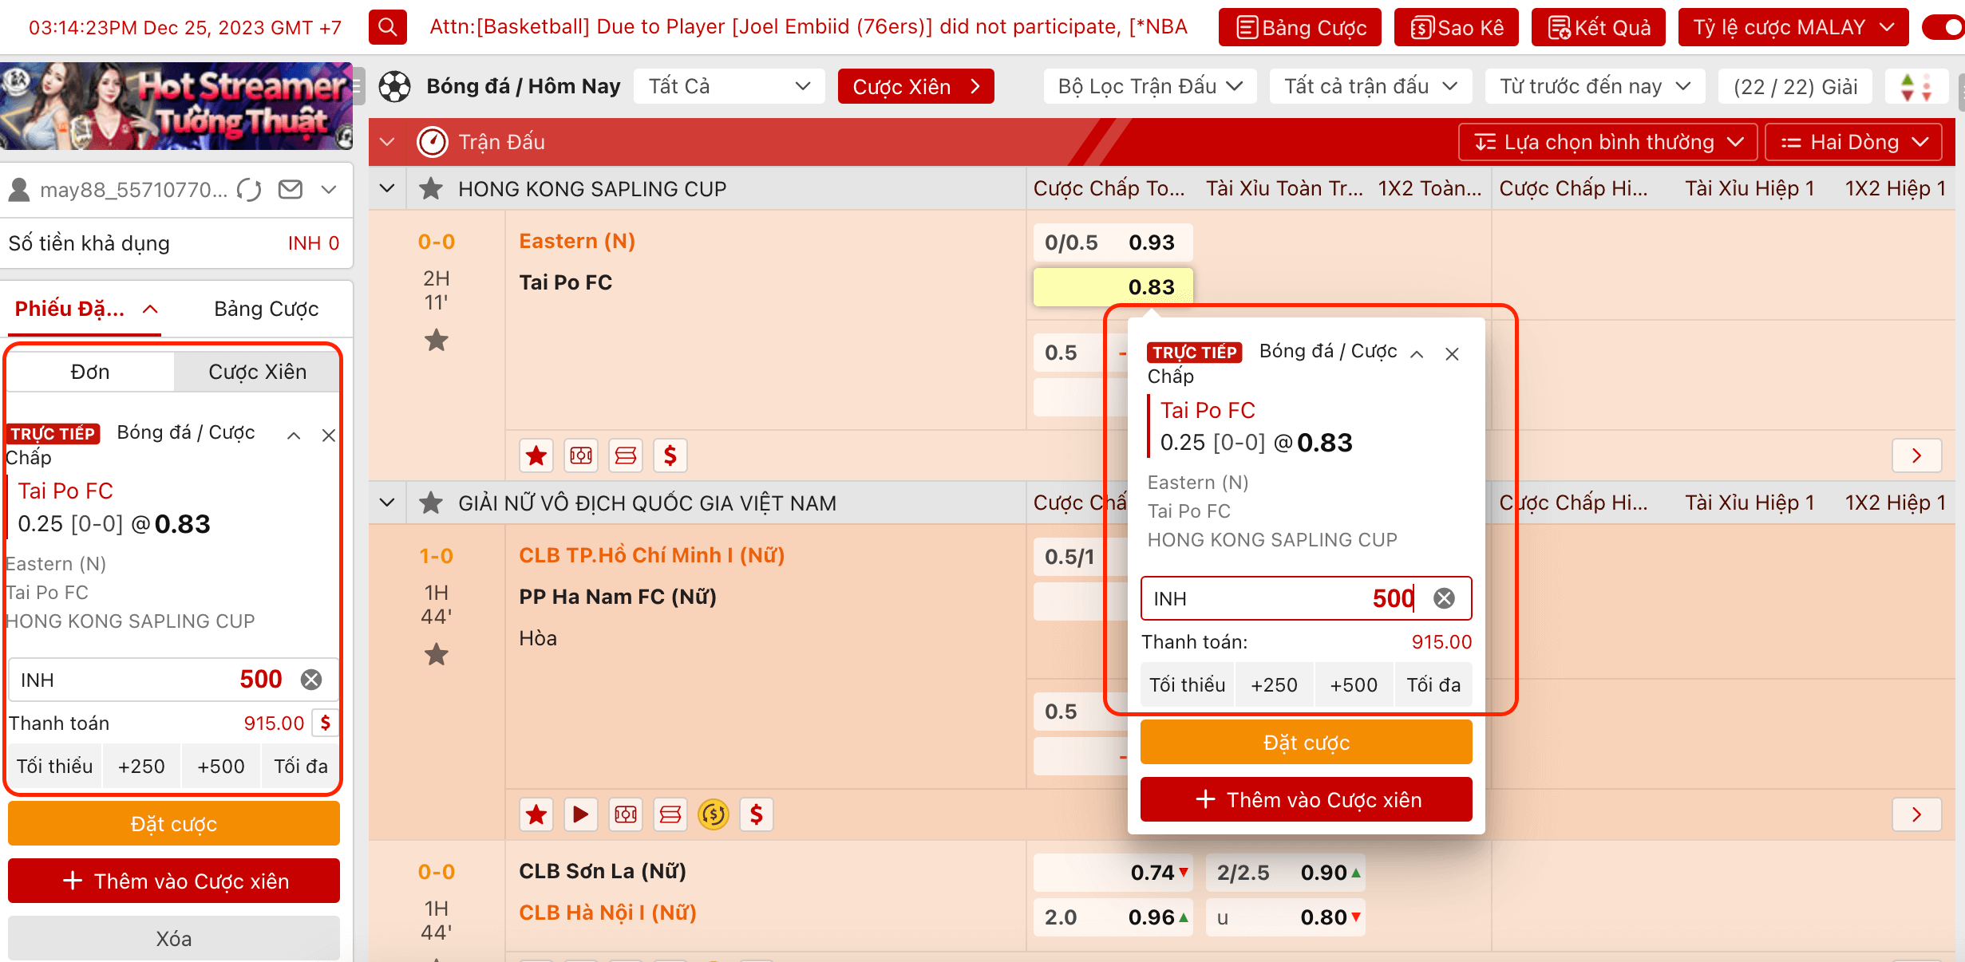Toggle the red switch at top right
The height and width of the screenshot is (962, 1965).
pyautogui.click(x=1943, y=27)
